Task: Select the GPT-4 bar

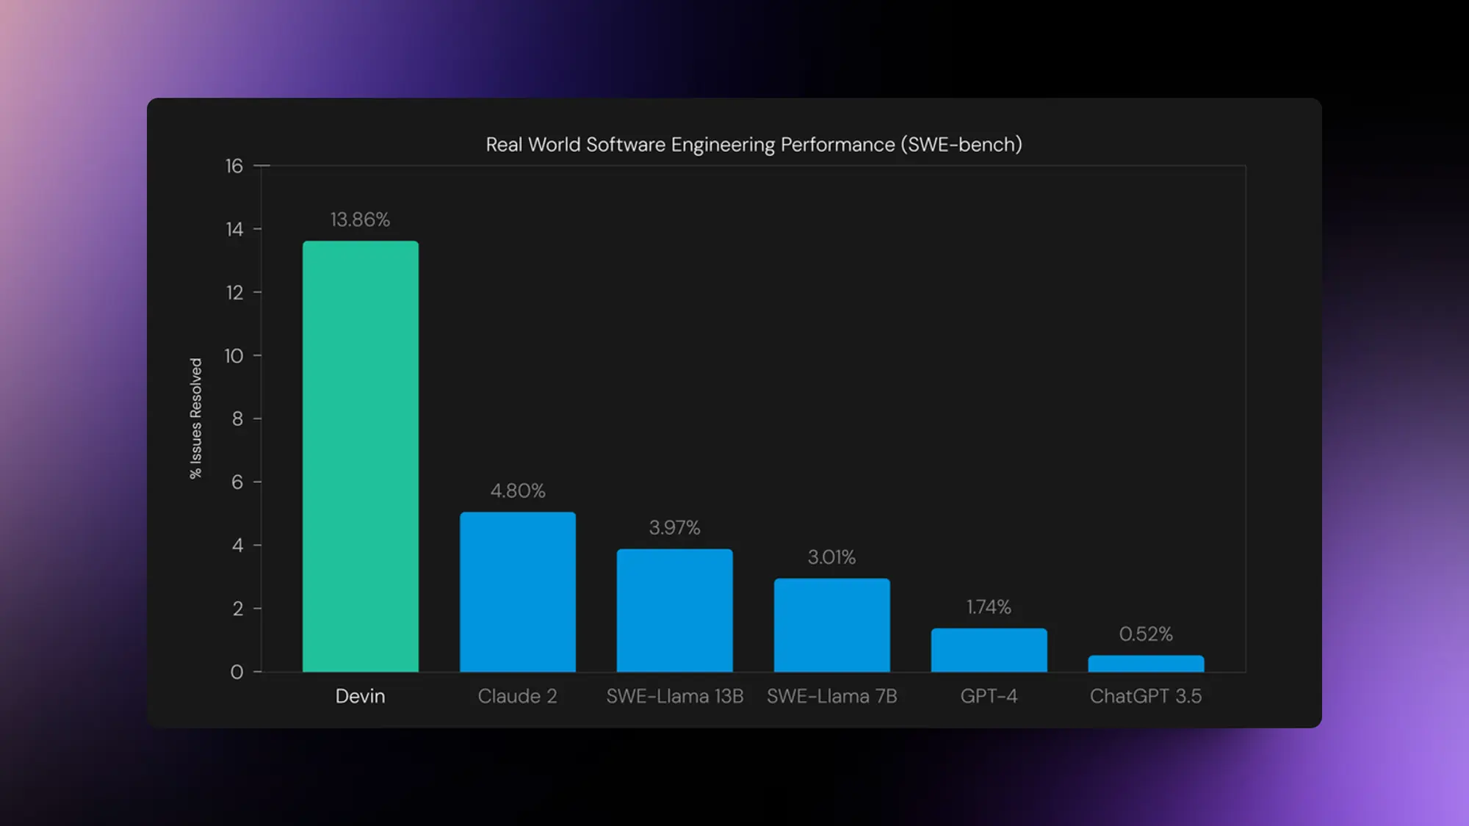Action: [x=989, y=650]
